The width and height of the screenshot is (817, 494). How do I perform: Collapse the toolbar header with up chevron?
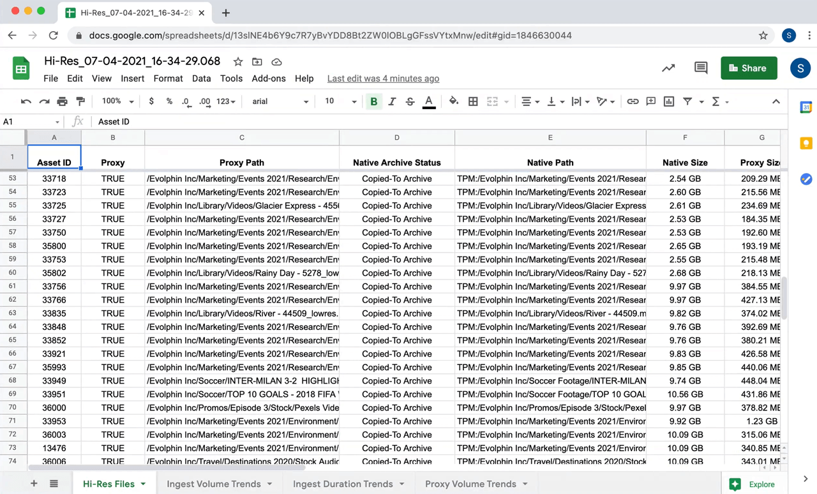[x=776, y=101]
